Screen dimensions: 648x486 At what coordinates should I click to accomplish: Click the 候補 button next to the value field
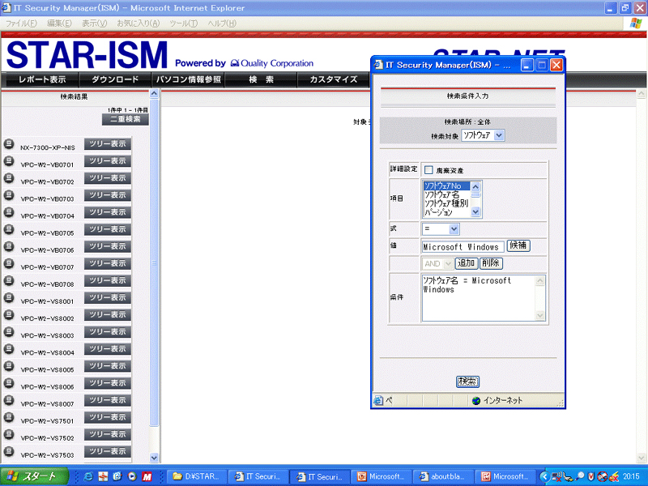518,245
